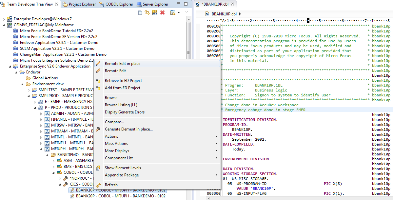Click APP icon of ChangeMan Application V2.3.1

(x=15, y=54)
